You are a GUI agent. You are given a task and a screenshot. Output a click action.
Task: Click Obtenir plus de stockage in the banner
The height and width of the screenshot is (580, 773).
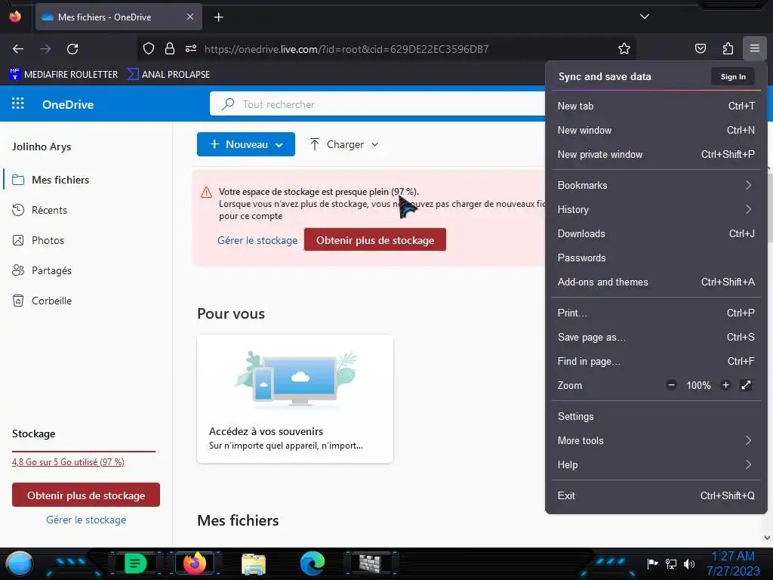[x=375, y=239]
